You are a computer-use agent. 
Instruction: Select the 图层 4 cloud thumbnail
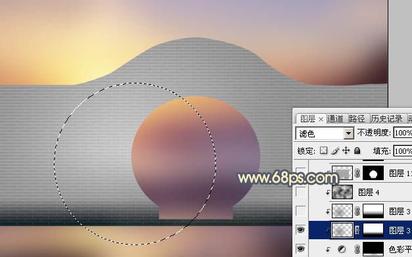click(342, 192)
